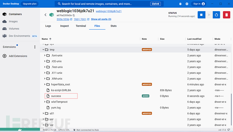The height and width of the screenshot is (132, 233).
Task: Open the 5556:5556 port link
Action: 63,19
